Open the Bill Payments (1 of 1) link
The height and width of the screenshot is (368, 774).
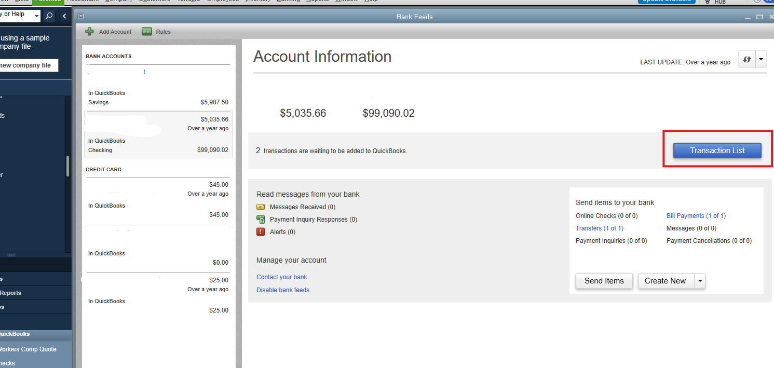696,216
